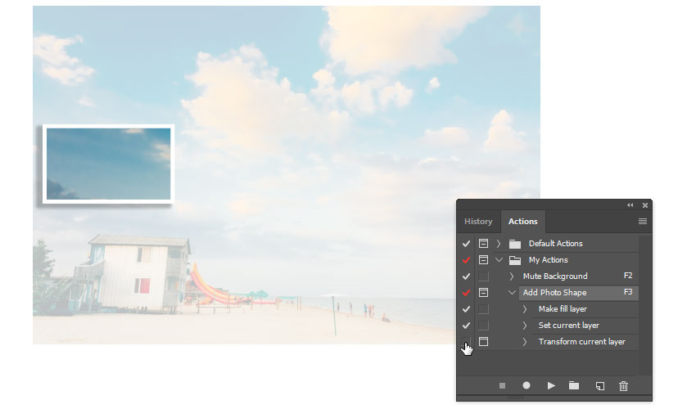The image size is (696, 409).
Task: Expand the Transform current layer step
Action: click(x=525, y=342)
